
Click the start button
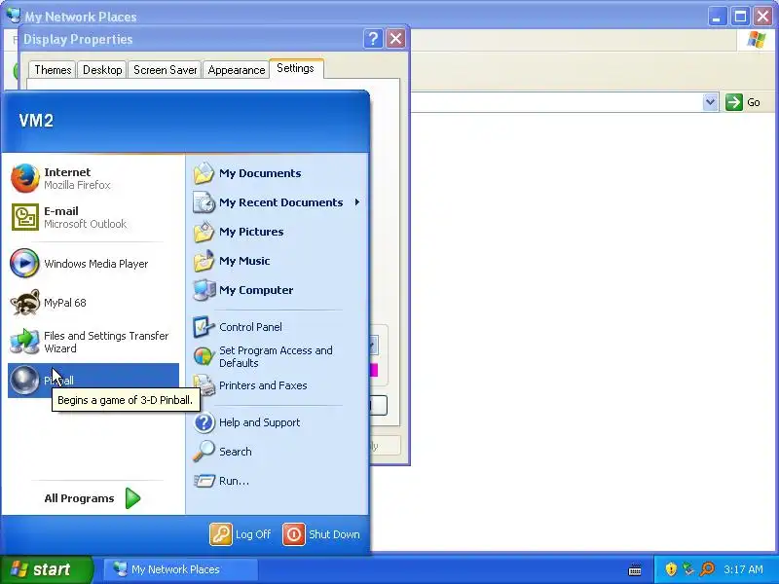pos(47,569)
